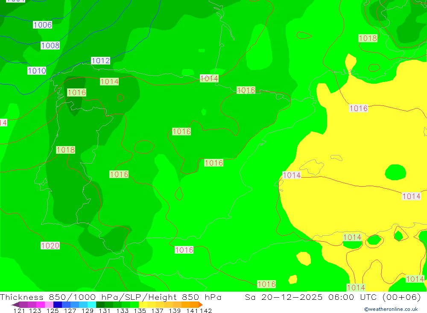Image resolution: width=427 pixels, height=313 pixels.
Task: Select the cyan legend swatch near 129
Action: [x=91, y=304]
